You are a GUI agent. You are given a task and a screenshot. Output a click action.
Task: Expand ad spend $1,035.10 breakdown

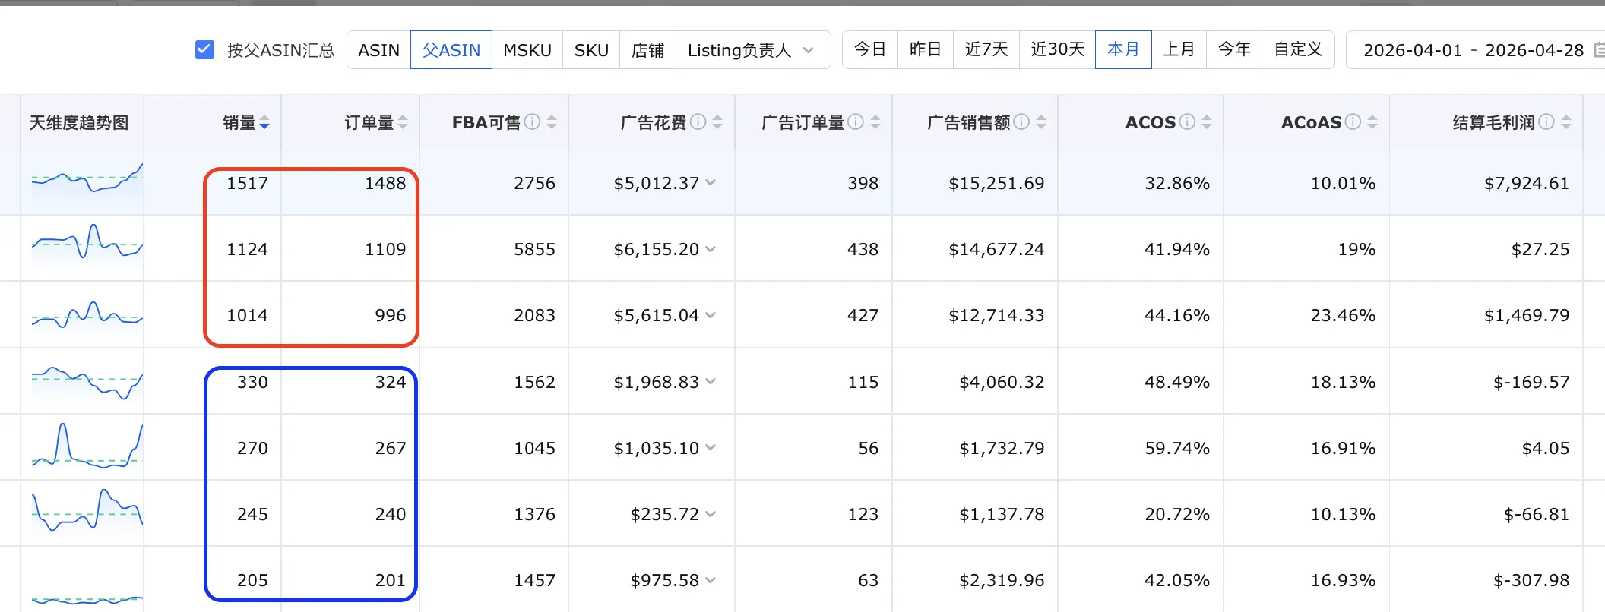click(711, 448)
